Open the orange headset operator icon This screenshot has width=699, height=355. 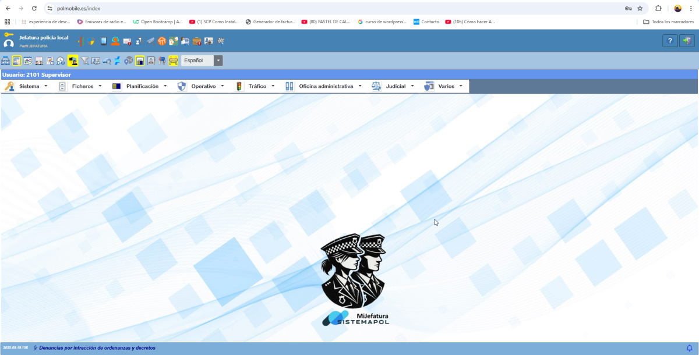(115, 41)
